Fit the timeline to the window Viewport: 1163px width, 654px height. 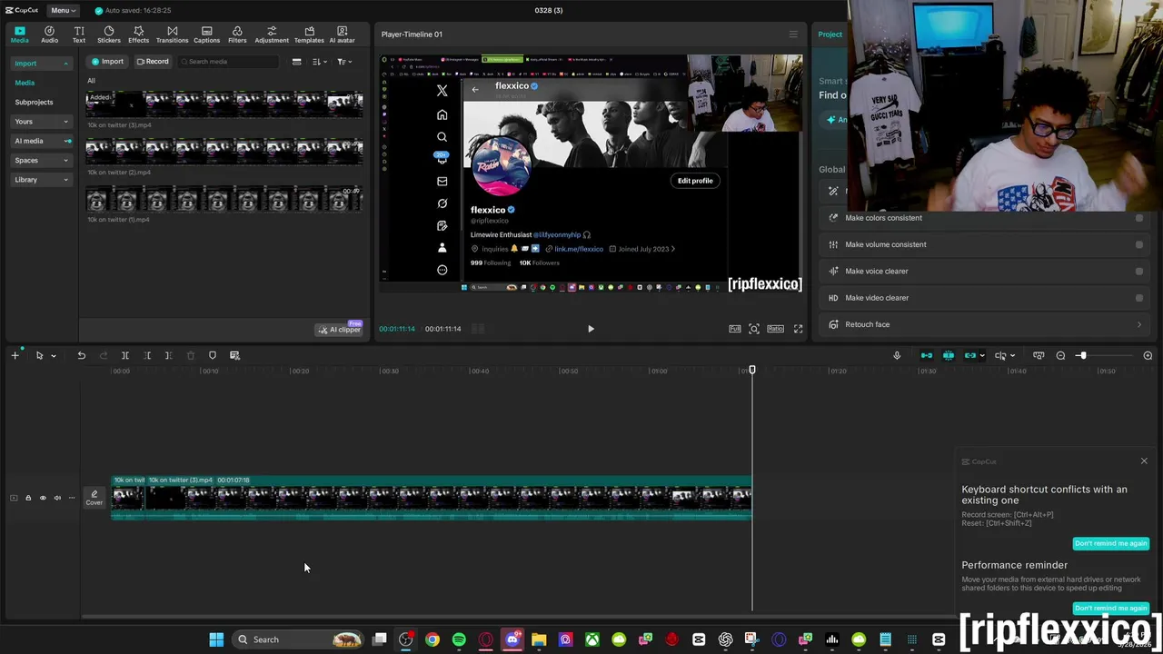pyautogui.click(x=1039, y=355)
